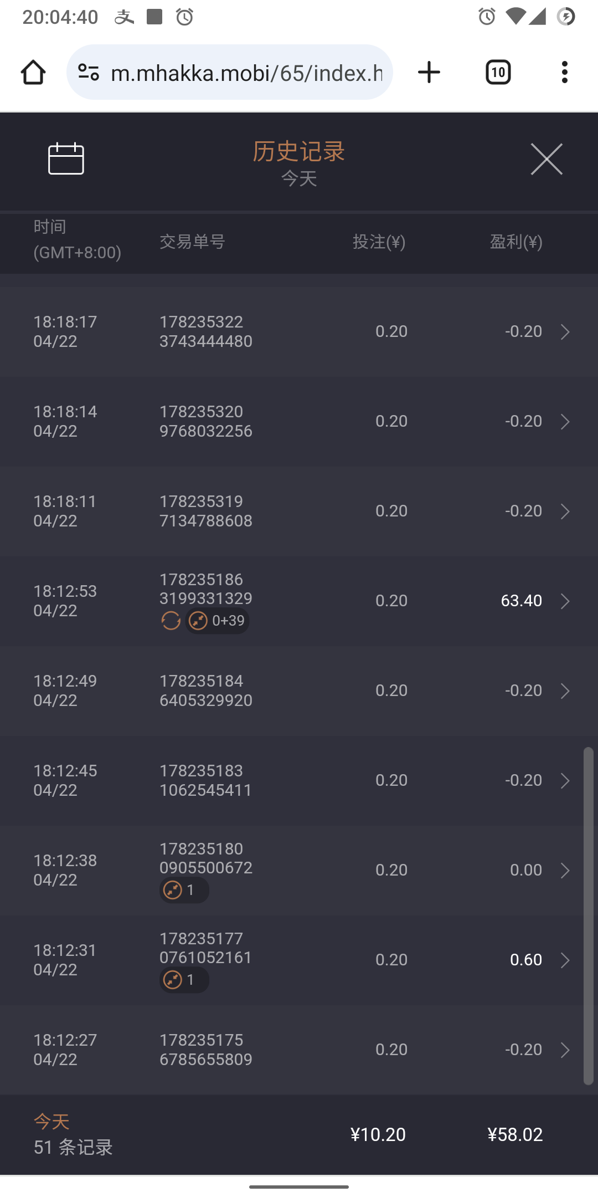
Task: Open transaction 178235184 6405329920
Action: tap(205, 691)
